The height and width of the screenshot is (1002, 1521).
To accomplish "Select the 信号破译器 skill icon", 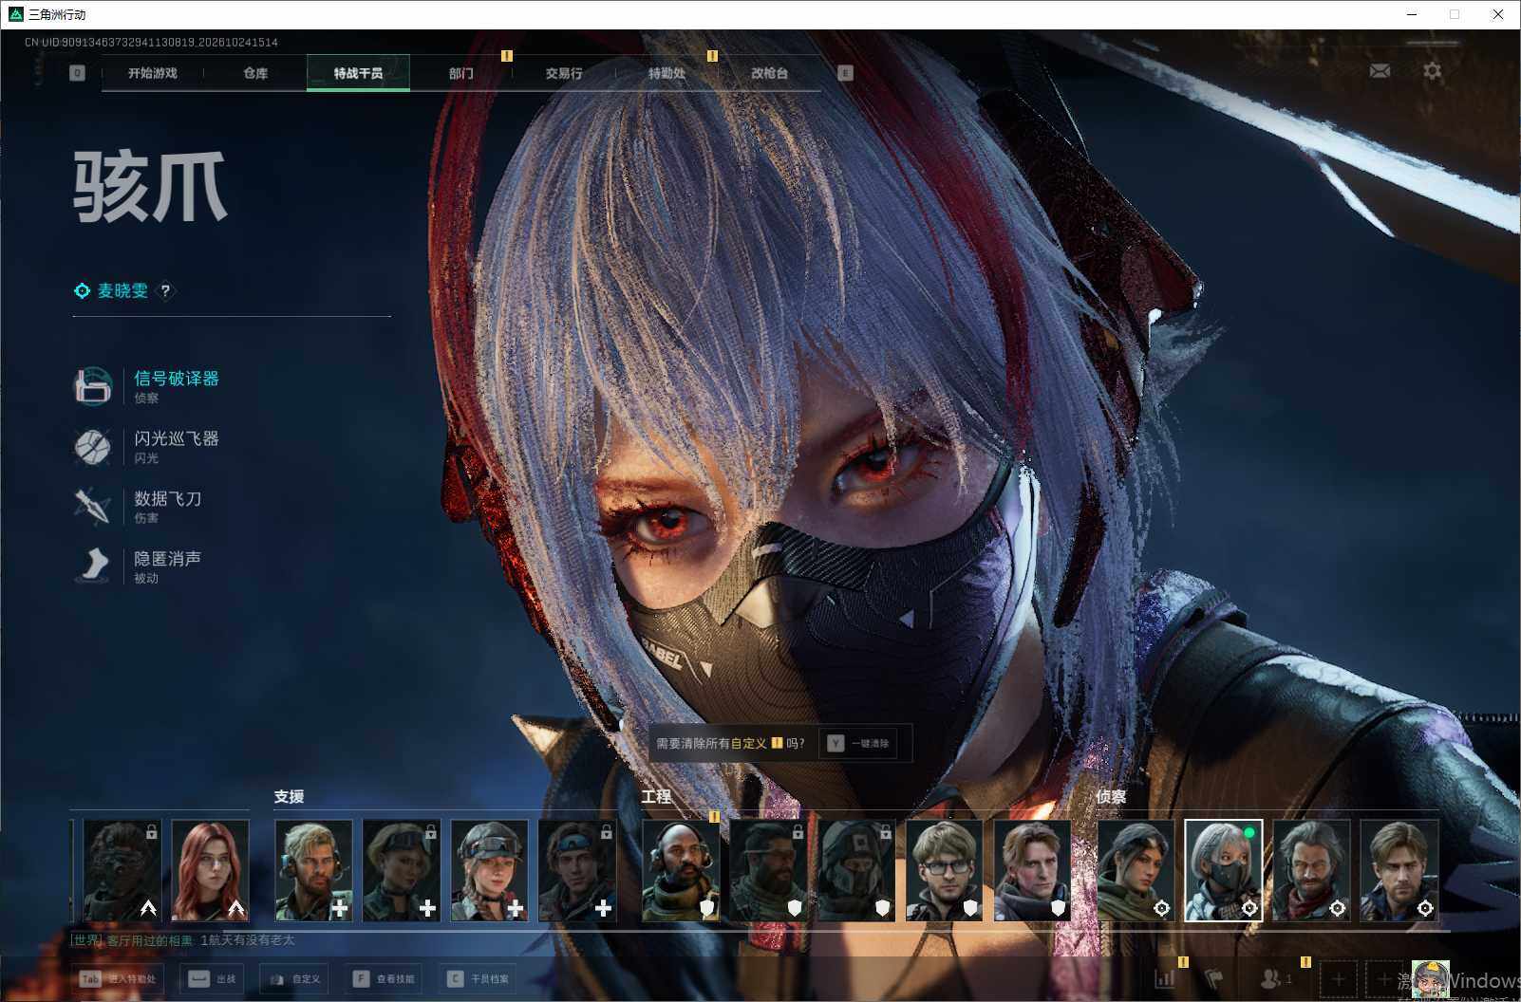I will [x=93, y=386].
